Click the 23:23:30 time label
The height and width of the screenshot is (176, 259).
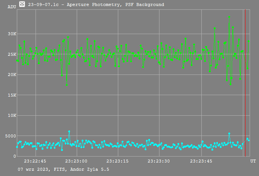159,161
